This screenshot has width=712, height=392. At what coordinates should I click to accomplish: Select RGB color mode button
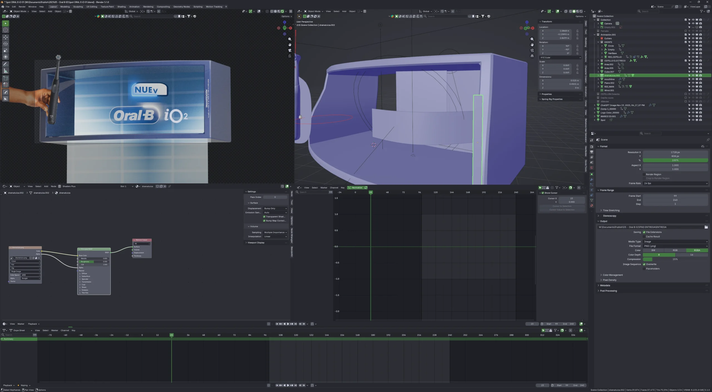(675, 251)
